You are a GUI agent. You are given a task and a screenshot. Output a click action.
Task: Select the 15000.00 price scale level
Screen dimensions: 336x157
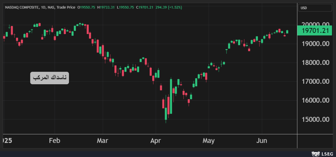[316, 119]
